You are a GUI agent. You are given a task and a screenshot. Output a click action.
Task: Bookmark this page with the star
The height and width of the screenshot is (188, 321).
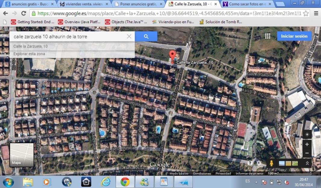click(x=306, y=14)
